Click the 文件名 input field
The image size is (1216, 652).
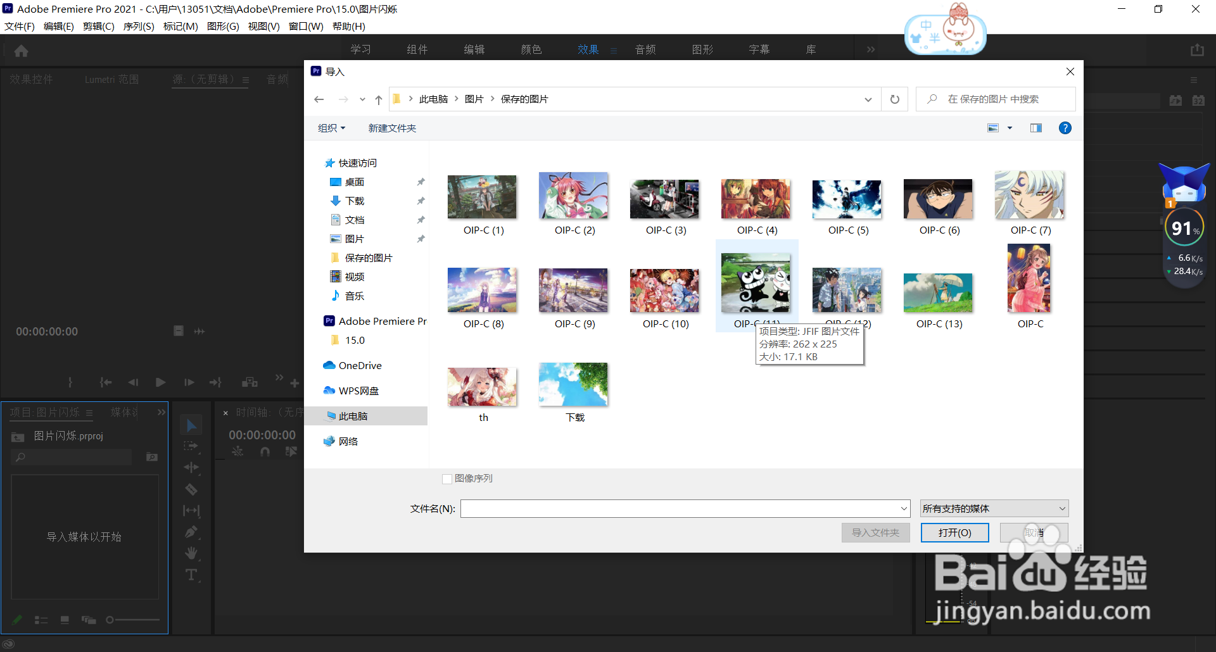pyautogui.click(x=680, y=508)
